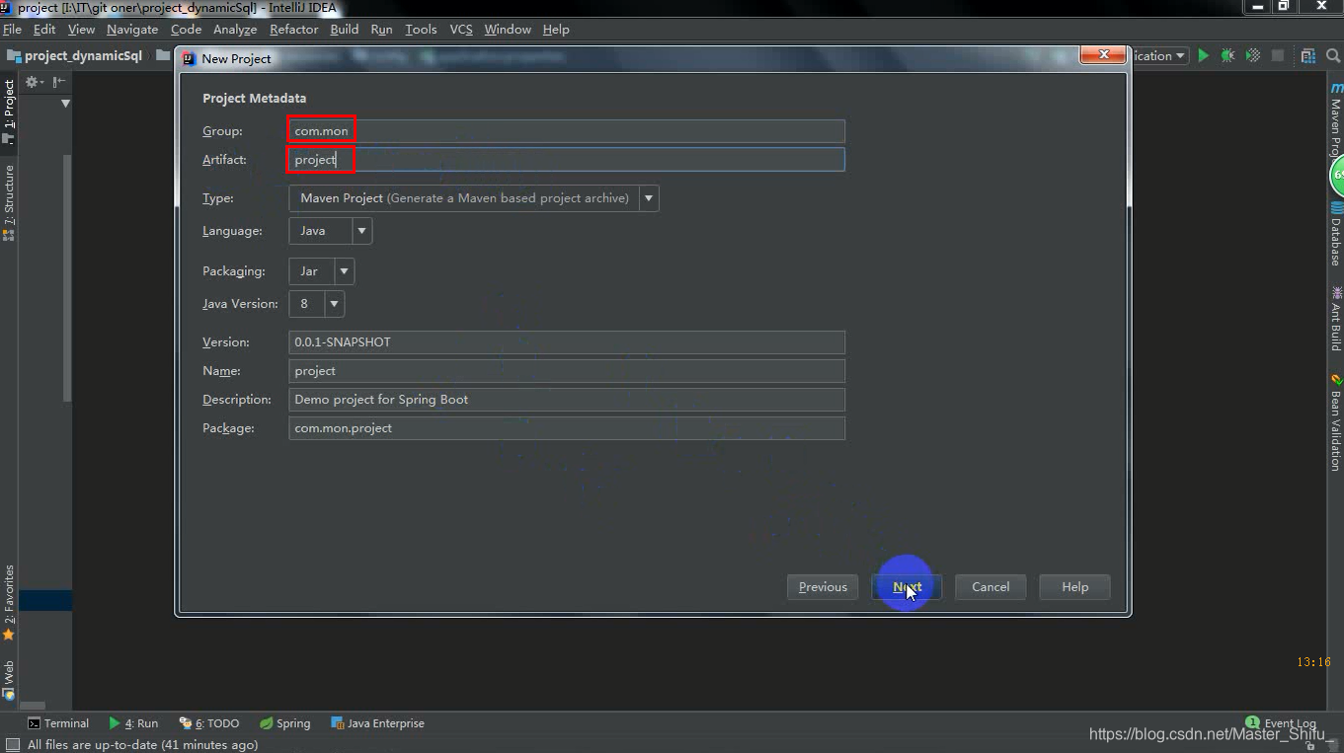The width and height of the screenshot is (1344, 753).
Task: Open the Database side panel
Action: click(1335, 234)
